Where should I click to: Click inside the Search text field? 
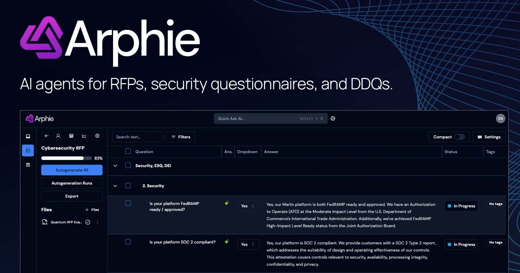pos(137,136)
